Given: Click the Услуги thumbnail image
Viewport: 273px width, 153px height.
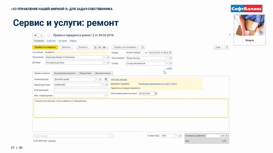Looking at the screenshot, I should click(x=250, y=25).
